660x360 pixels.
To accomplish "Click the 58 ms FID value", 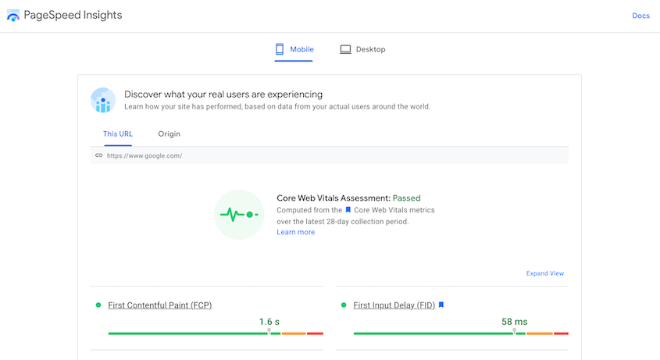I will tap(515, 322).
